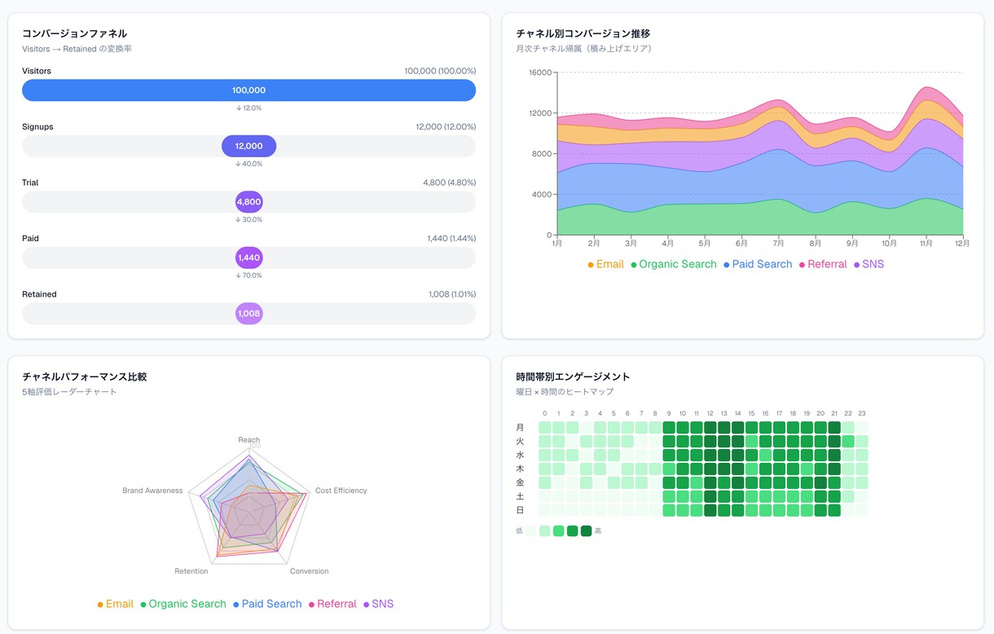Click the 月 row label in heatmap
Screen dimensions: 994x634
(x=521, y=428)
